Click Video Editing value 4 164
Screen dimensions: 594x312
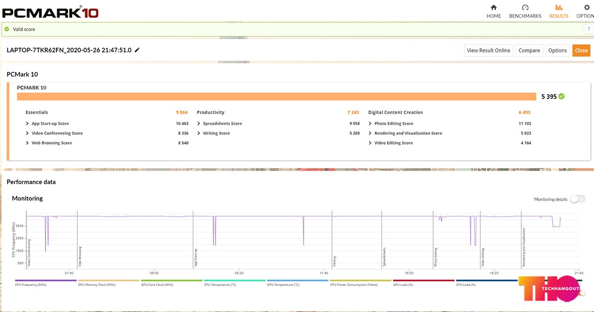526,143
